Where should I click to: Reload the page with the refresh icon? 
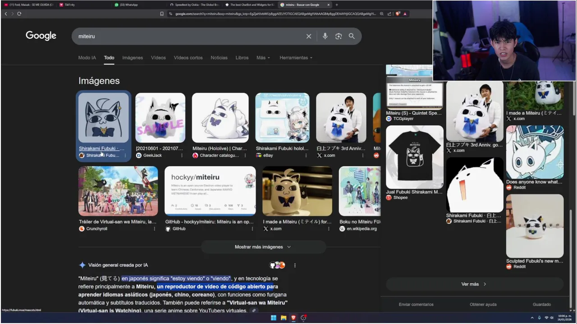pos(19,13)
